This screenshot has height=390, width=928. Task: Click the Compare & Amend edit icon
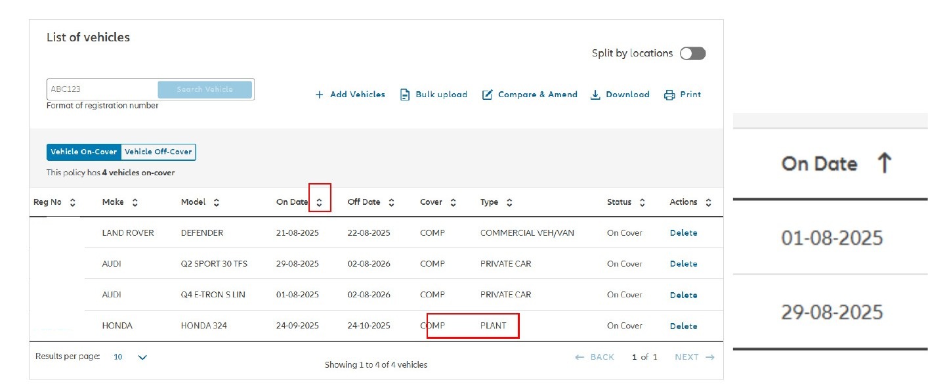coord(488,95)
